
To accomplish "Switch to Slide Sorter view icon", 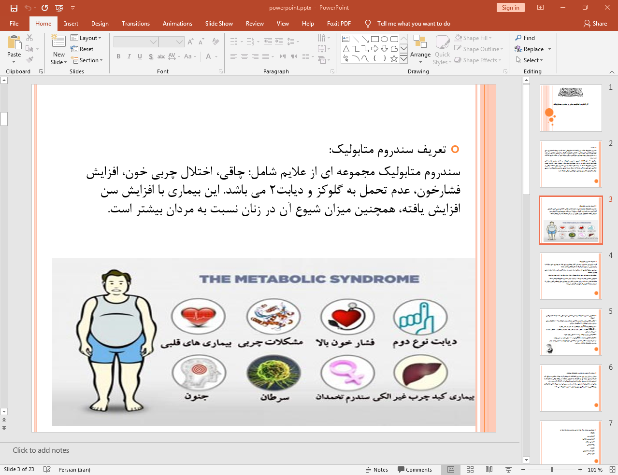I will 470,470.
